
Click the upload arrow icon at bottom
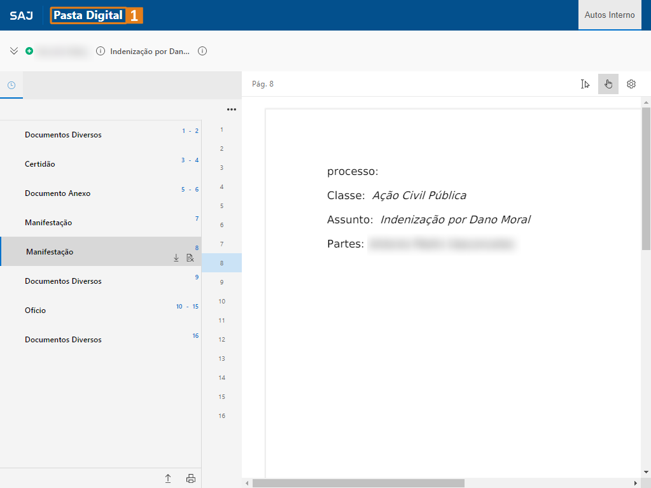[168, 478]
